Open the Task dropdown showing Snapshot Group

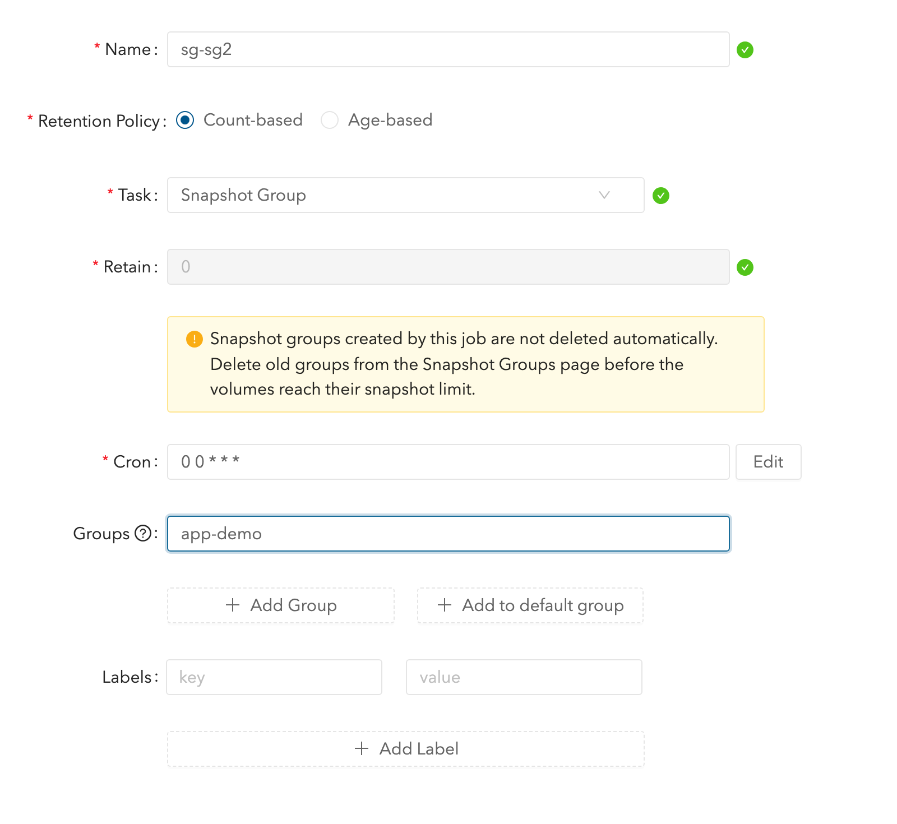point(406,195)
